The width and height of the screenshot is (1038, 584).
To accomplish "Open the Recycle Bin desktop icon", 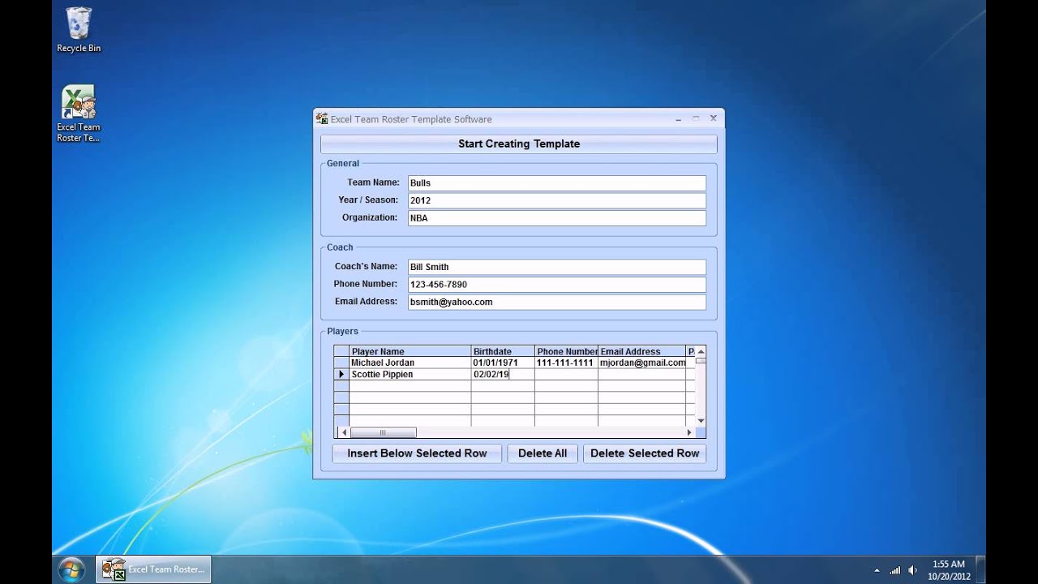I will click(79, 29).
